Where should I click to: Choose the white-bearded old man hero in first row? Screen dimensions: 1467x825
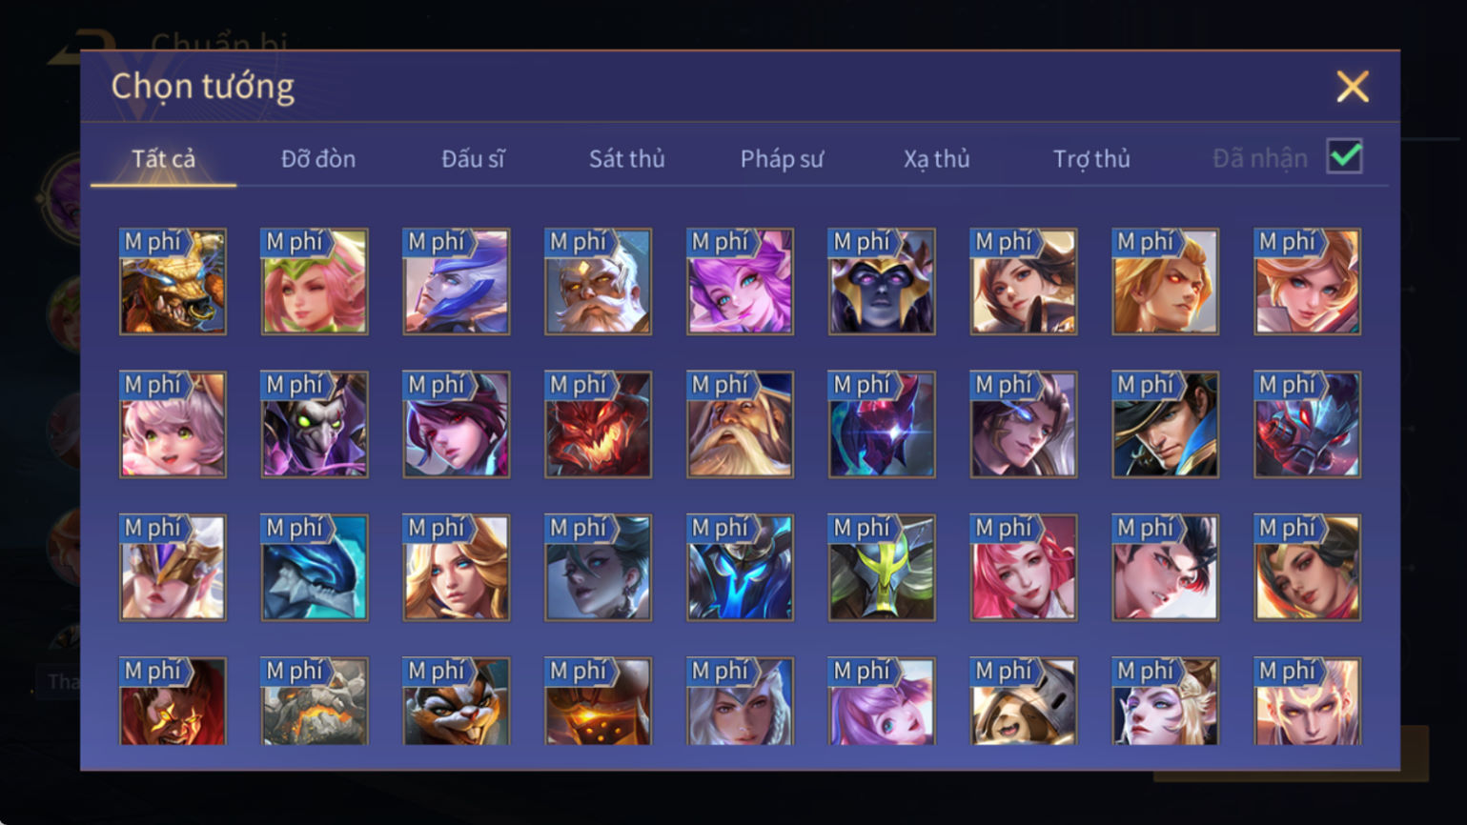point(598,281)
